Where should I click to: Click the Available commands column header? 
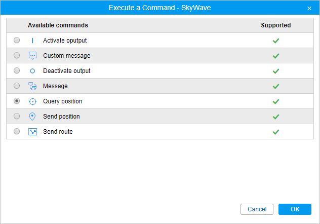click(x=58, y=25)
